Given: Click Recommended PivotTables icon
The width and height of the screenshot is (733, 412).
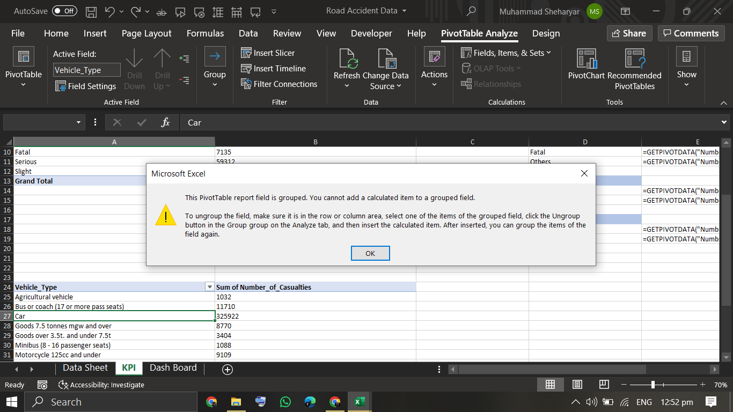Looking at the screenshot, I should [635, 58].
